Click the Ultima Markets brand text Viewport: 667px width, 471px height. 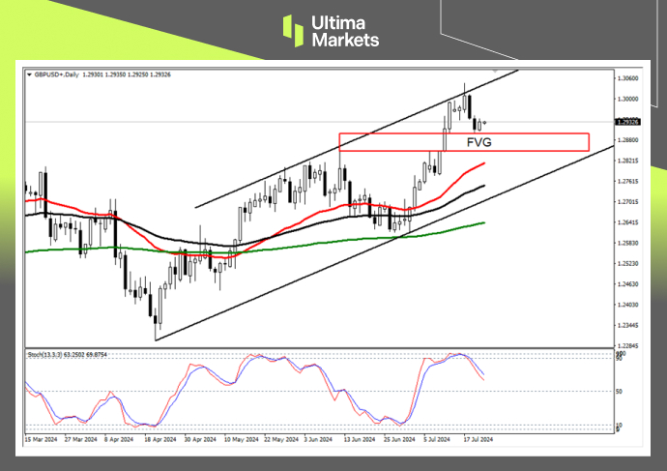tap(344, 31)
